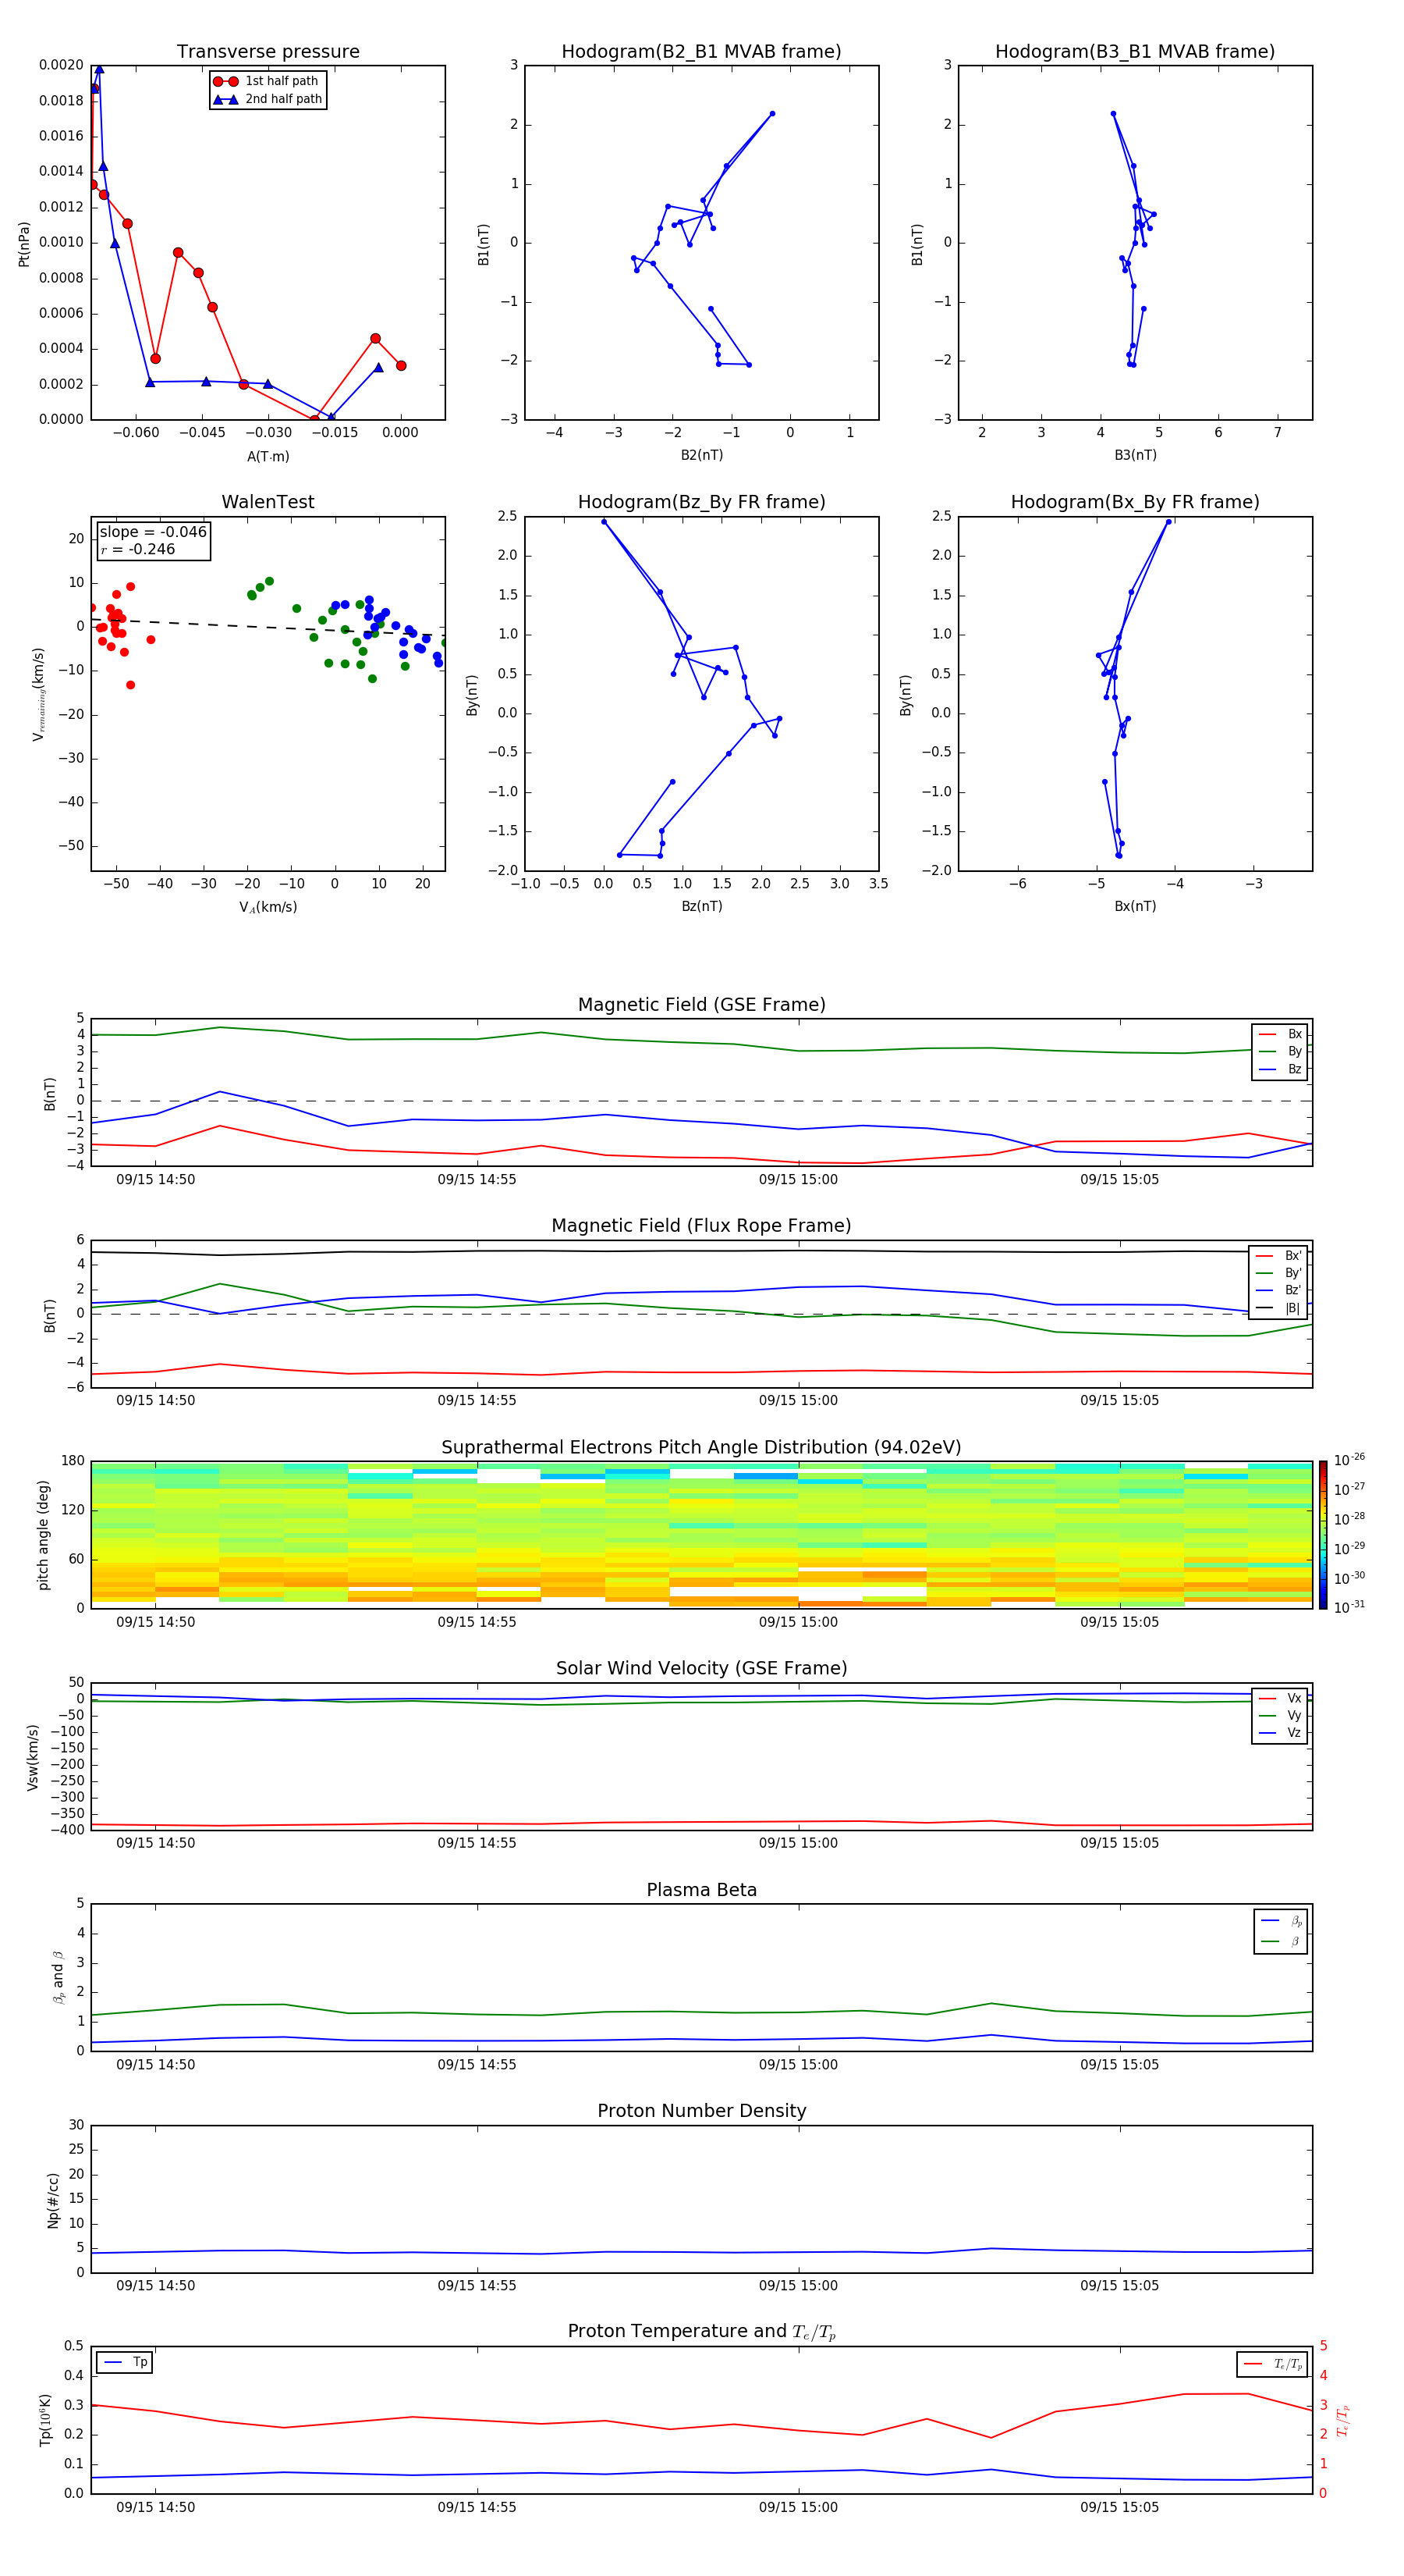Click 'Bz(nT)' x-axis label

click(701, 906)
